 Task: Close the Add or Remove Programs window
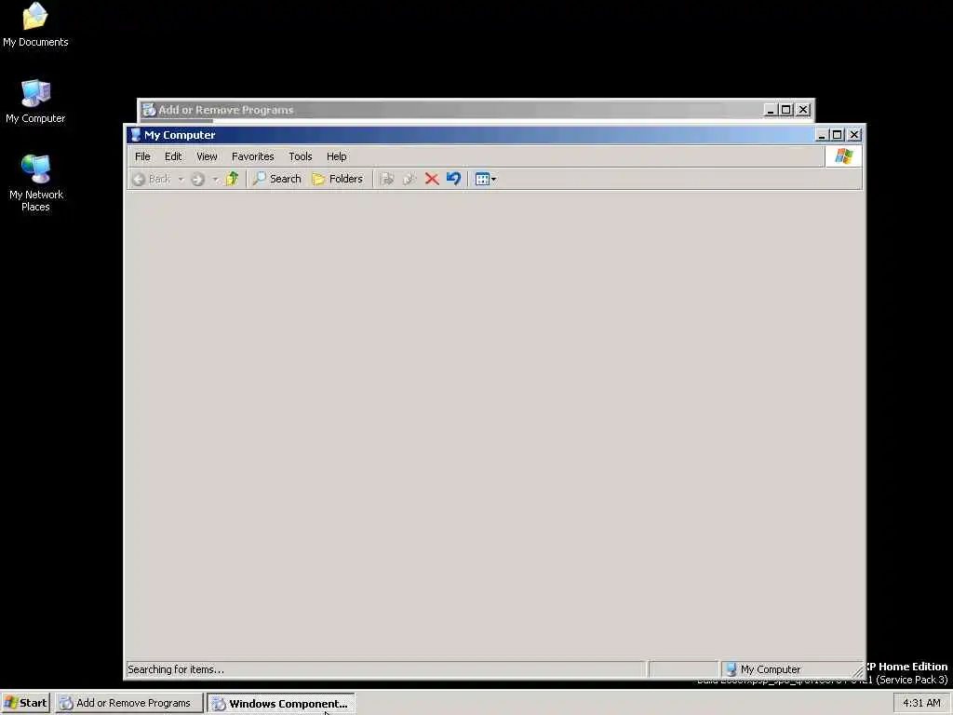tap(803, 110)
